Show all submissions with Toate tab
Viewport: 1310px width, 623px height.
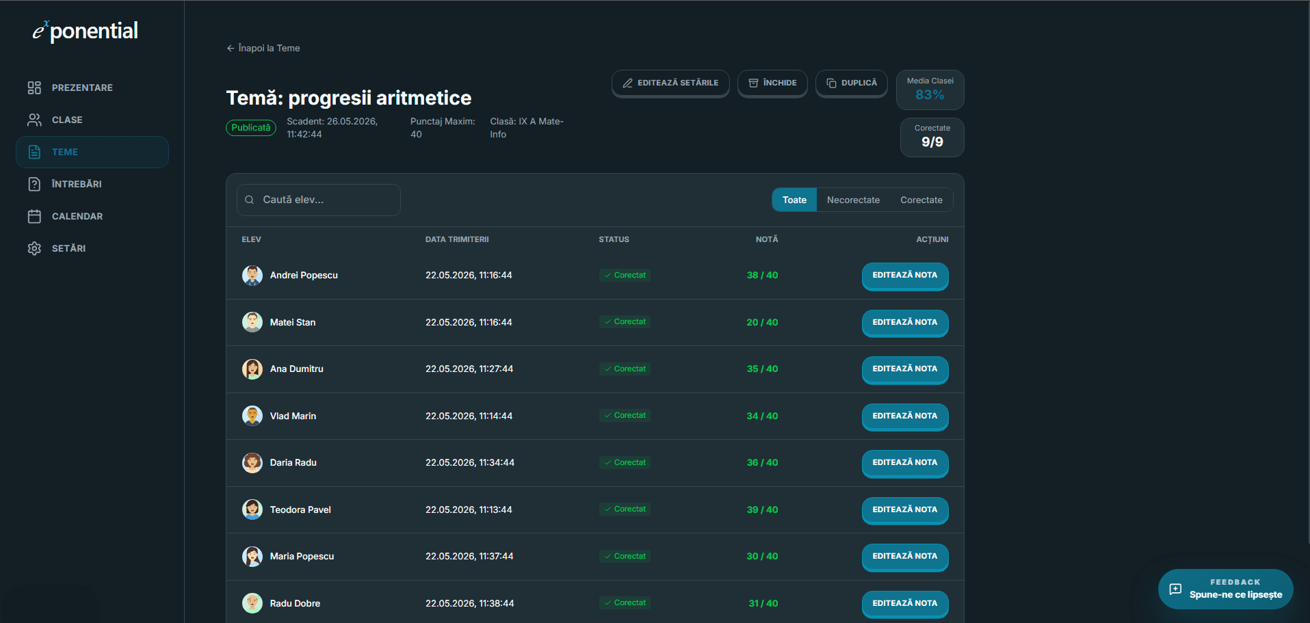(x=794, y=200)
